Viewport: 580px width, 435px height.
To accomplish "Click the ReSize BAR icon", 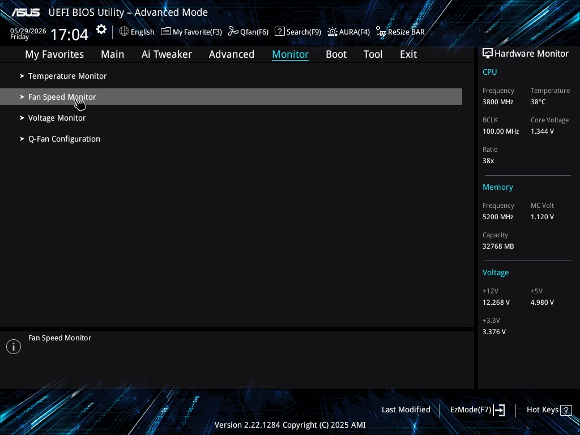I will coord(381,32).
